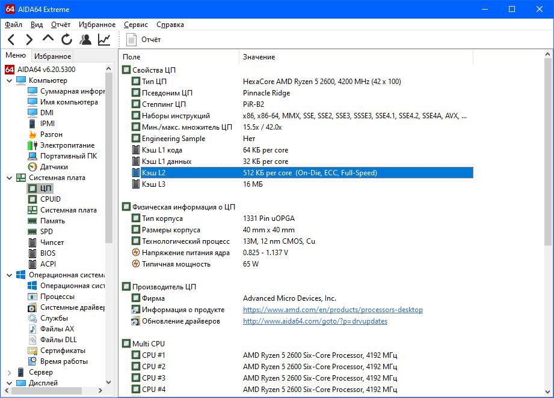
Task: Open the Файл menu
Action: [x=13, y=25]
